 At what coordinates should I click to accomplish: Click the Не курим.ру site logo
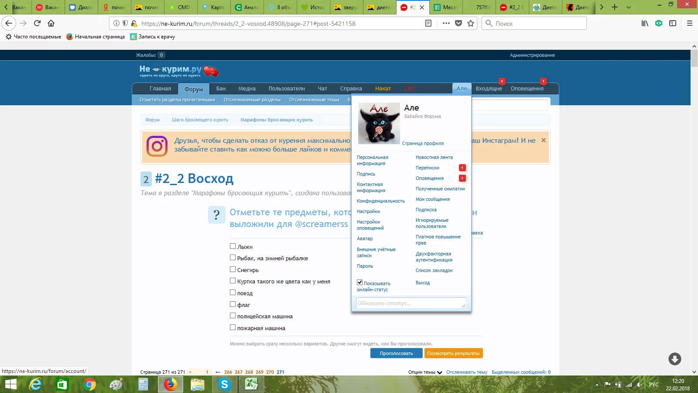pos(179,70)
